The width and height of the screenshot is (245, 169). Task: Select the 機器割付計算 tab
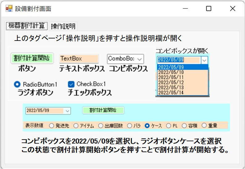coord(27,26)
